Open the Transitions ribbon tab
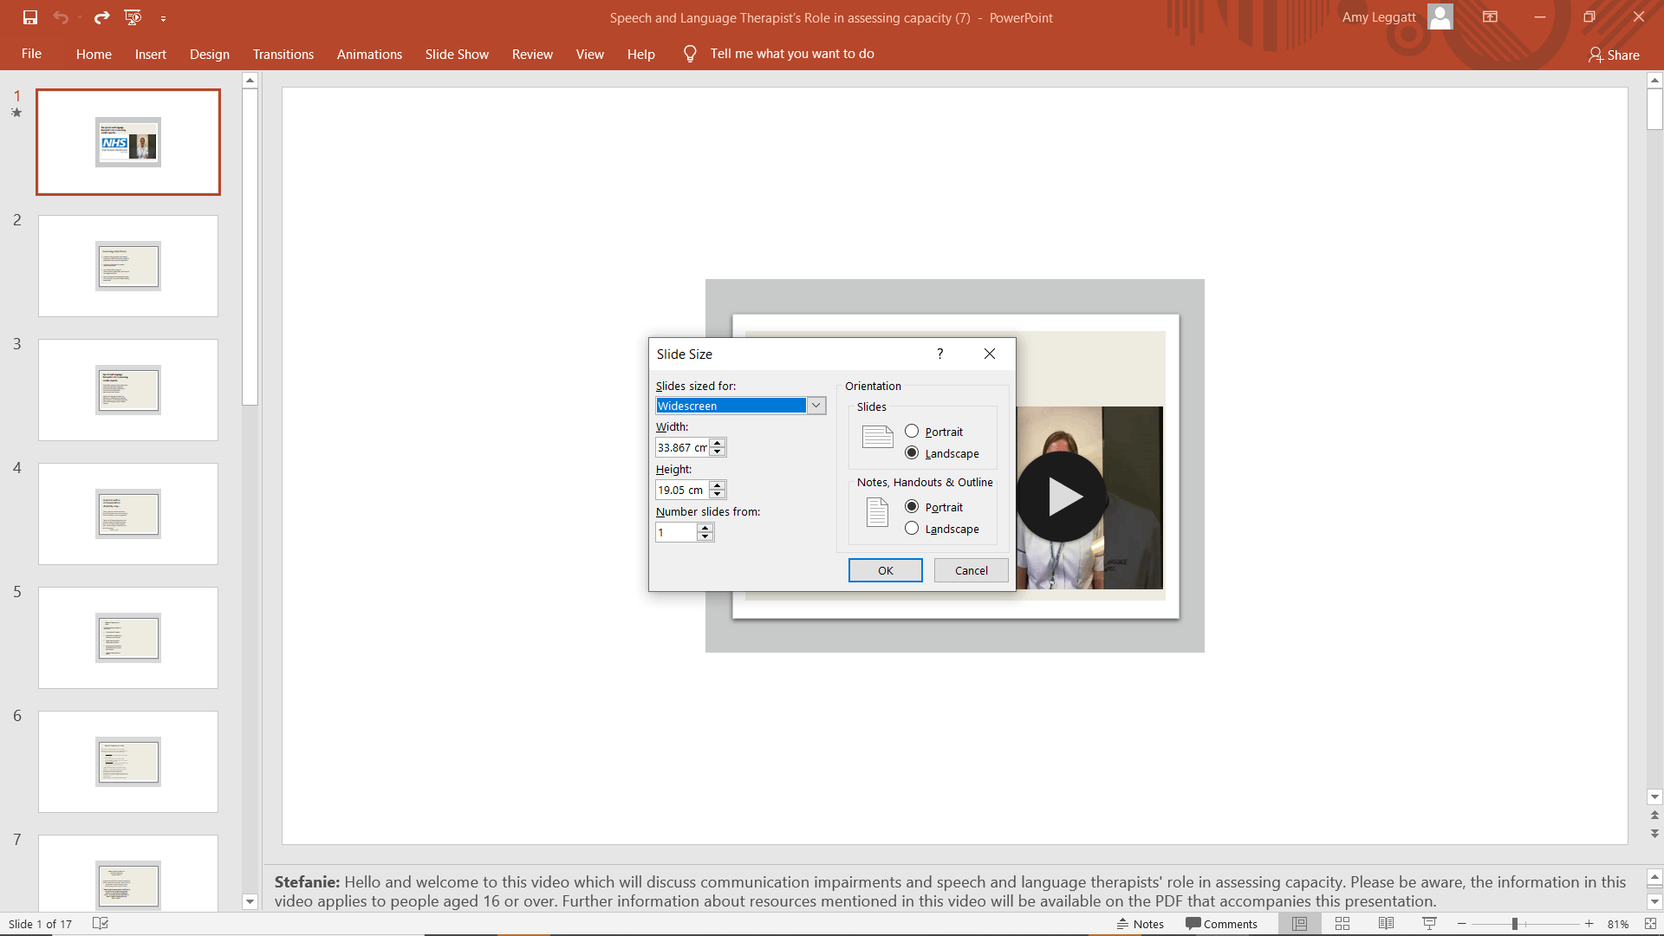 [x=283, y=54]
